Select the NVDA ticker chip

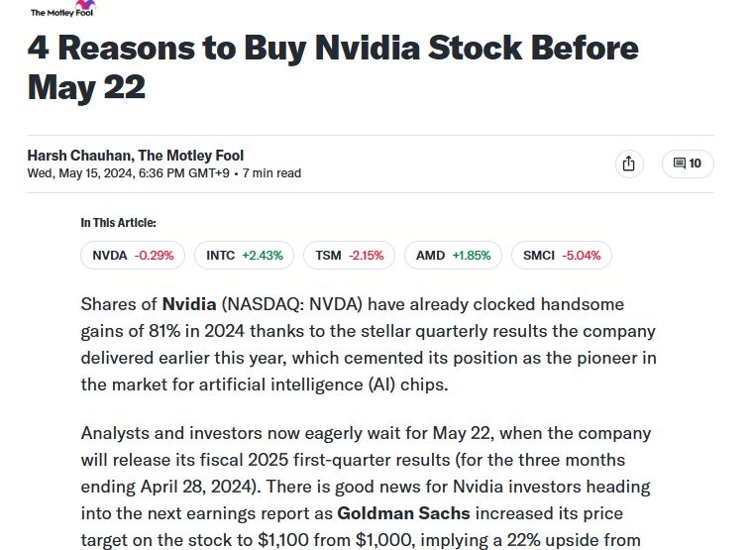pos(133,256)
